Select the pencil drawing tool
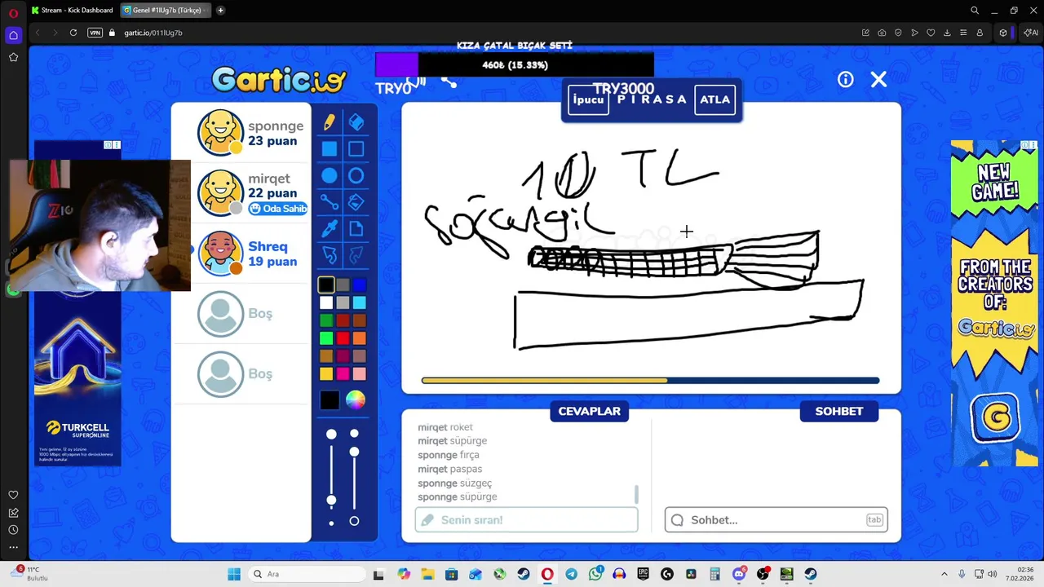This screenshot has width=1044, height=587. pyautogui.click(x=330, y=122)
